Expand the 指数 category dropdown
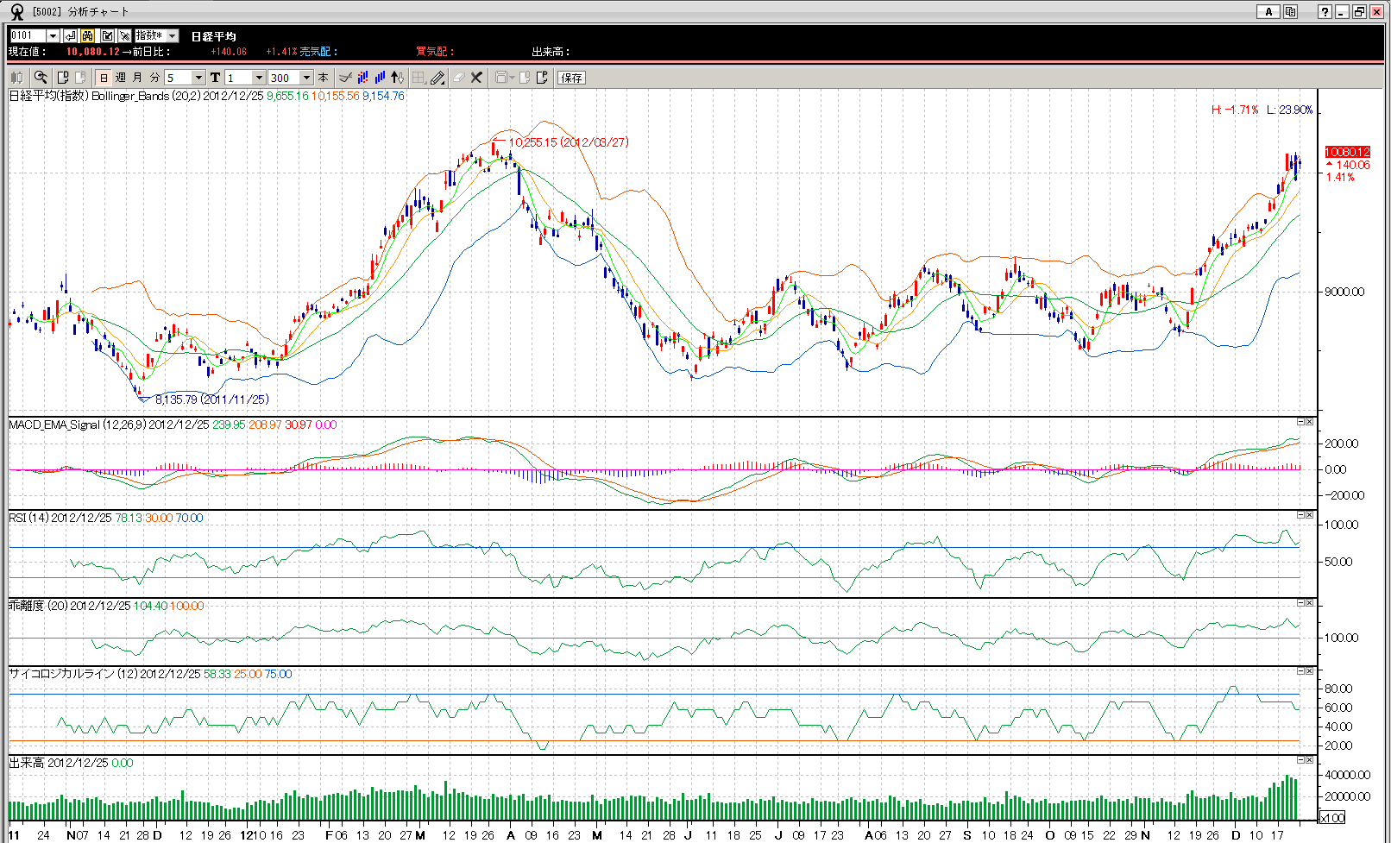 click(x=173, y=35)
